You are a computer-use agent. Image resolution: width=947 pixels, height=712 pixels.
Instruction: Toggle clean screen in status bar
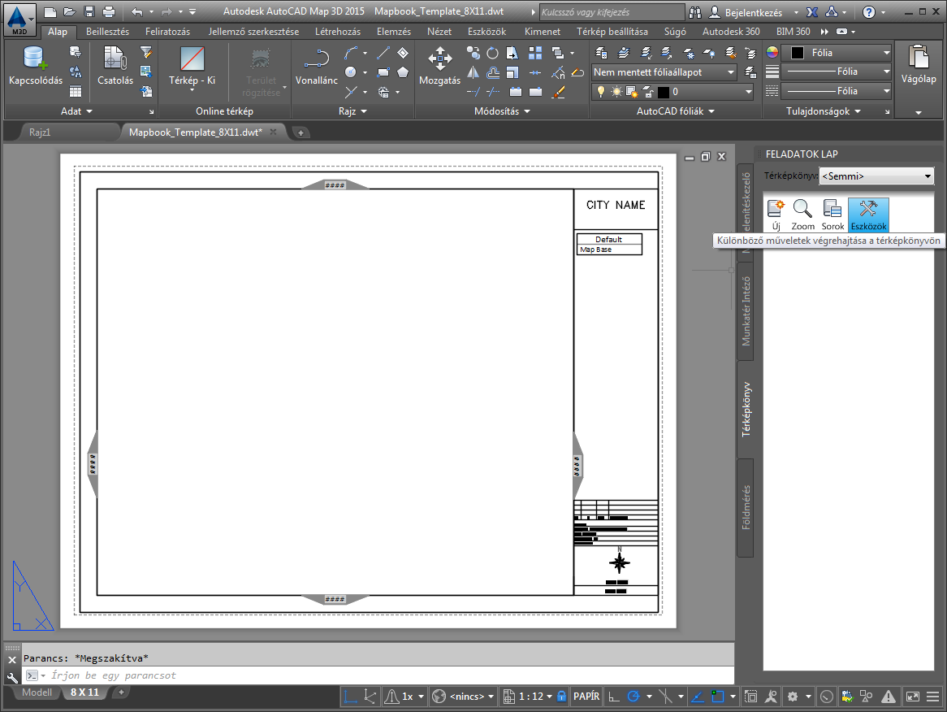pos(913,697)
